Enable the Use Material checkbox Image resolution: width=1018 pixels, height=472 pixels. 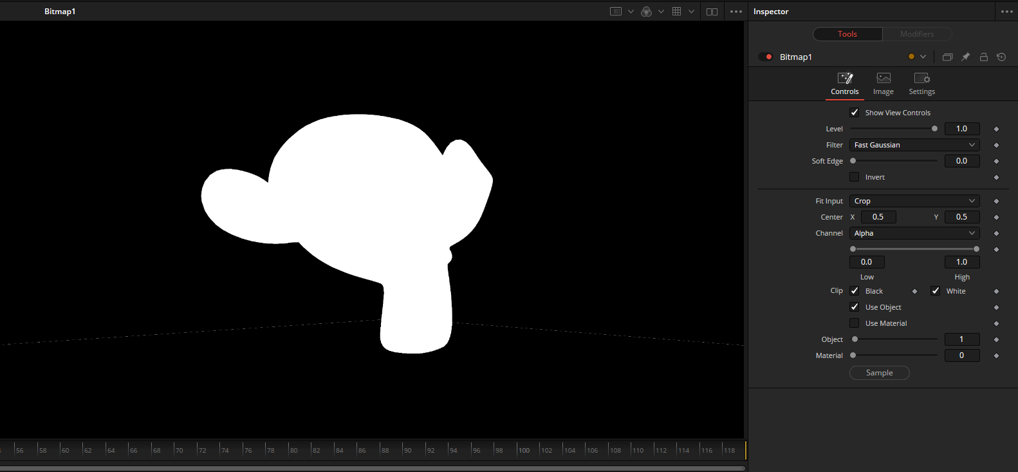click(x=855, y=323)
